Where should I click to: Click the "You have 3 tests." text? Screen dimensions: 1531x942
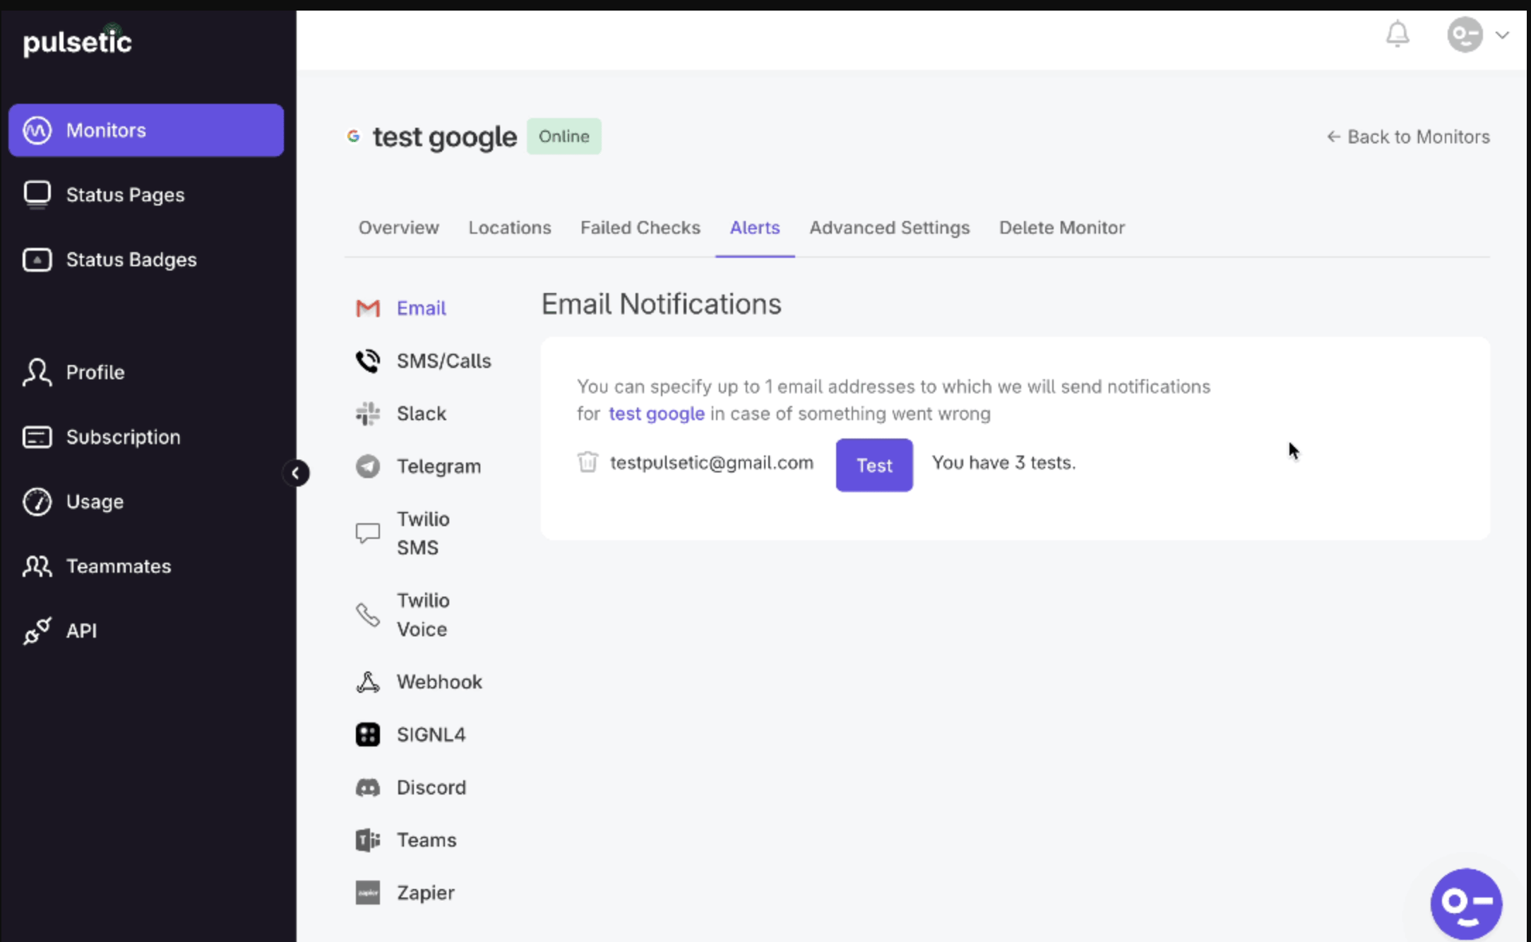click(1003, 463)
